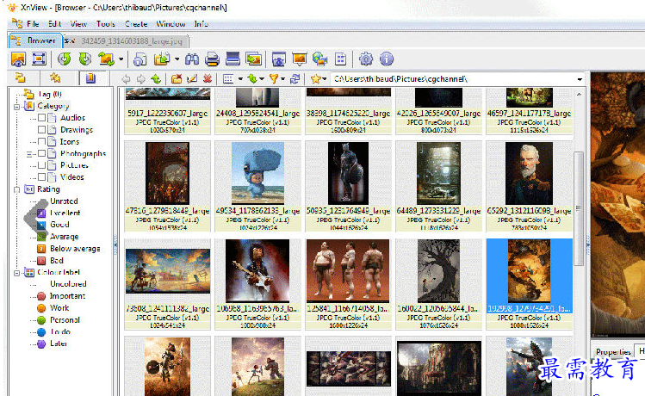This screenshot has width=645, height=396.
Task: Rotate image left toolbar icon
Action: point(64,59)
